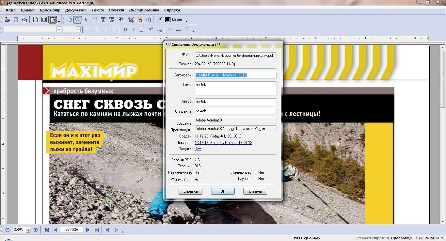Align text left
This screenshot has height=241, width=446.
tap(88, 29)
